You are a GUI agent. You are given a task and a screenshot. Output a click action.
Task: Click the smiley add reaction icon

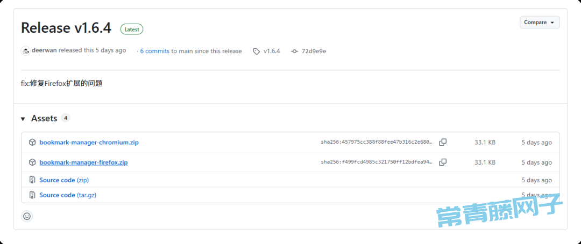27,216
